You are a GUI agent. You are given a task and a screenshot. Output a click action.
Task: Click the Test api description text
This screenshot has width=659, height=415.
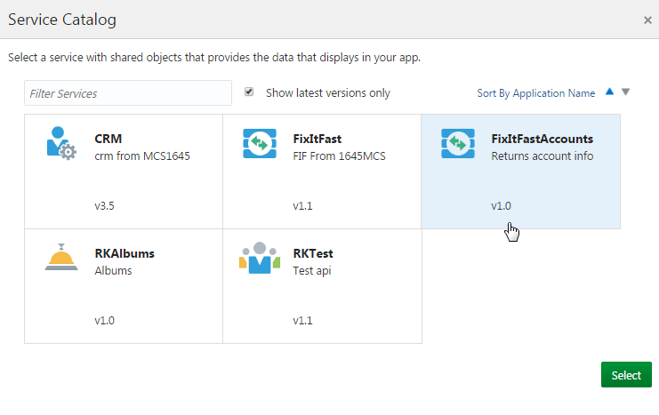click(x=311, y=271)
